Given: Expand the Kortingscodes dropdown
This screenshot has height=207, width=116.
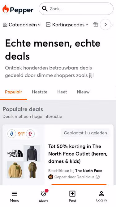Looking at the screenshot, I should (x=67, y=25).
